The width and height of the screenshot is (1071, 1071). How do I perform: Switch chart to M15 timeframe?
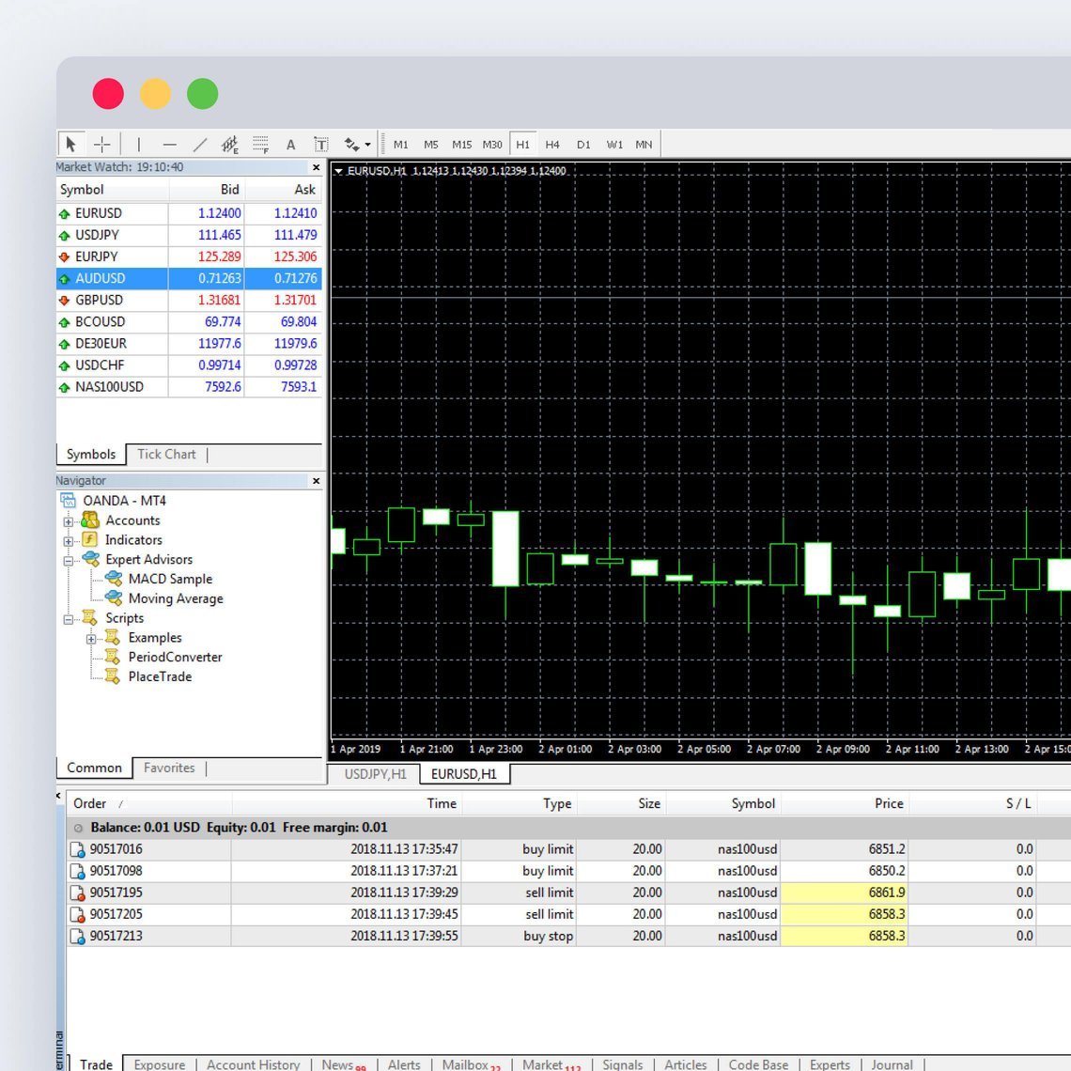point(461,145)
